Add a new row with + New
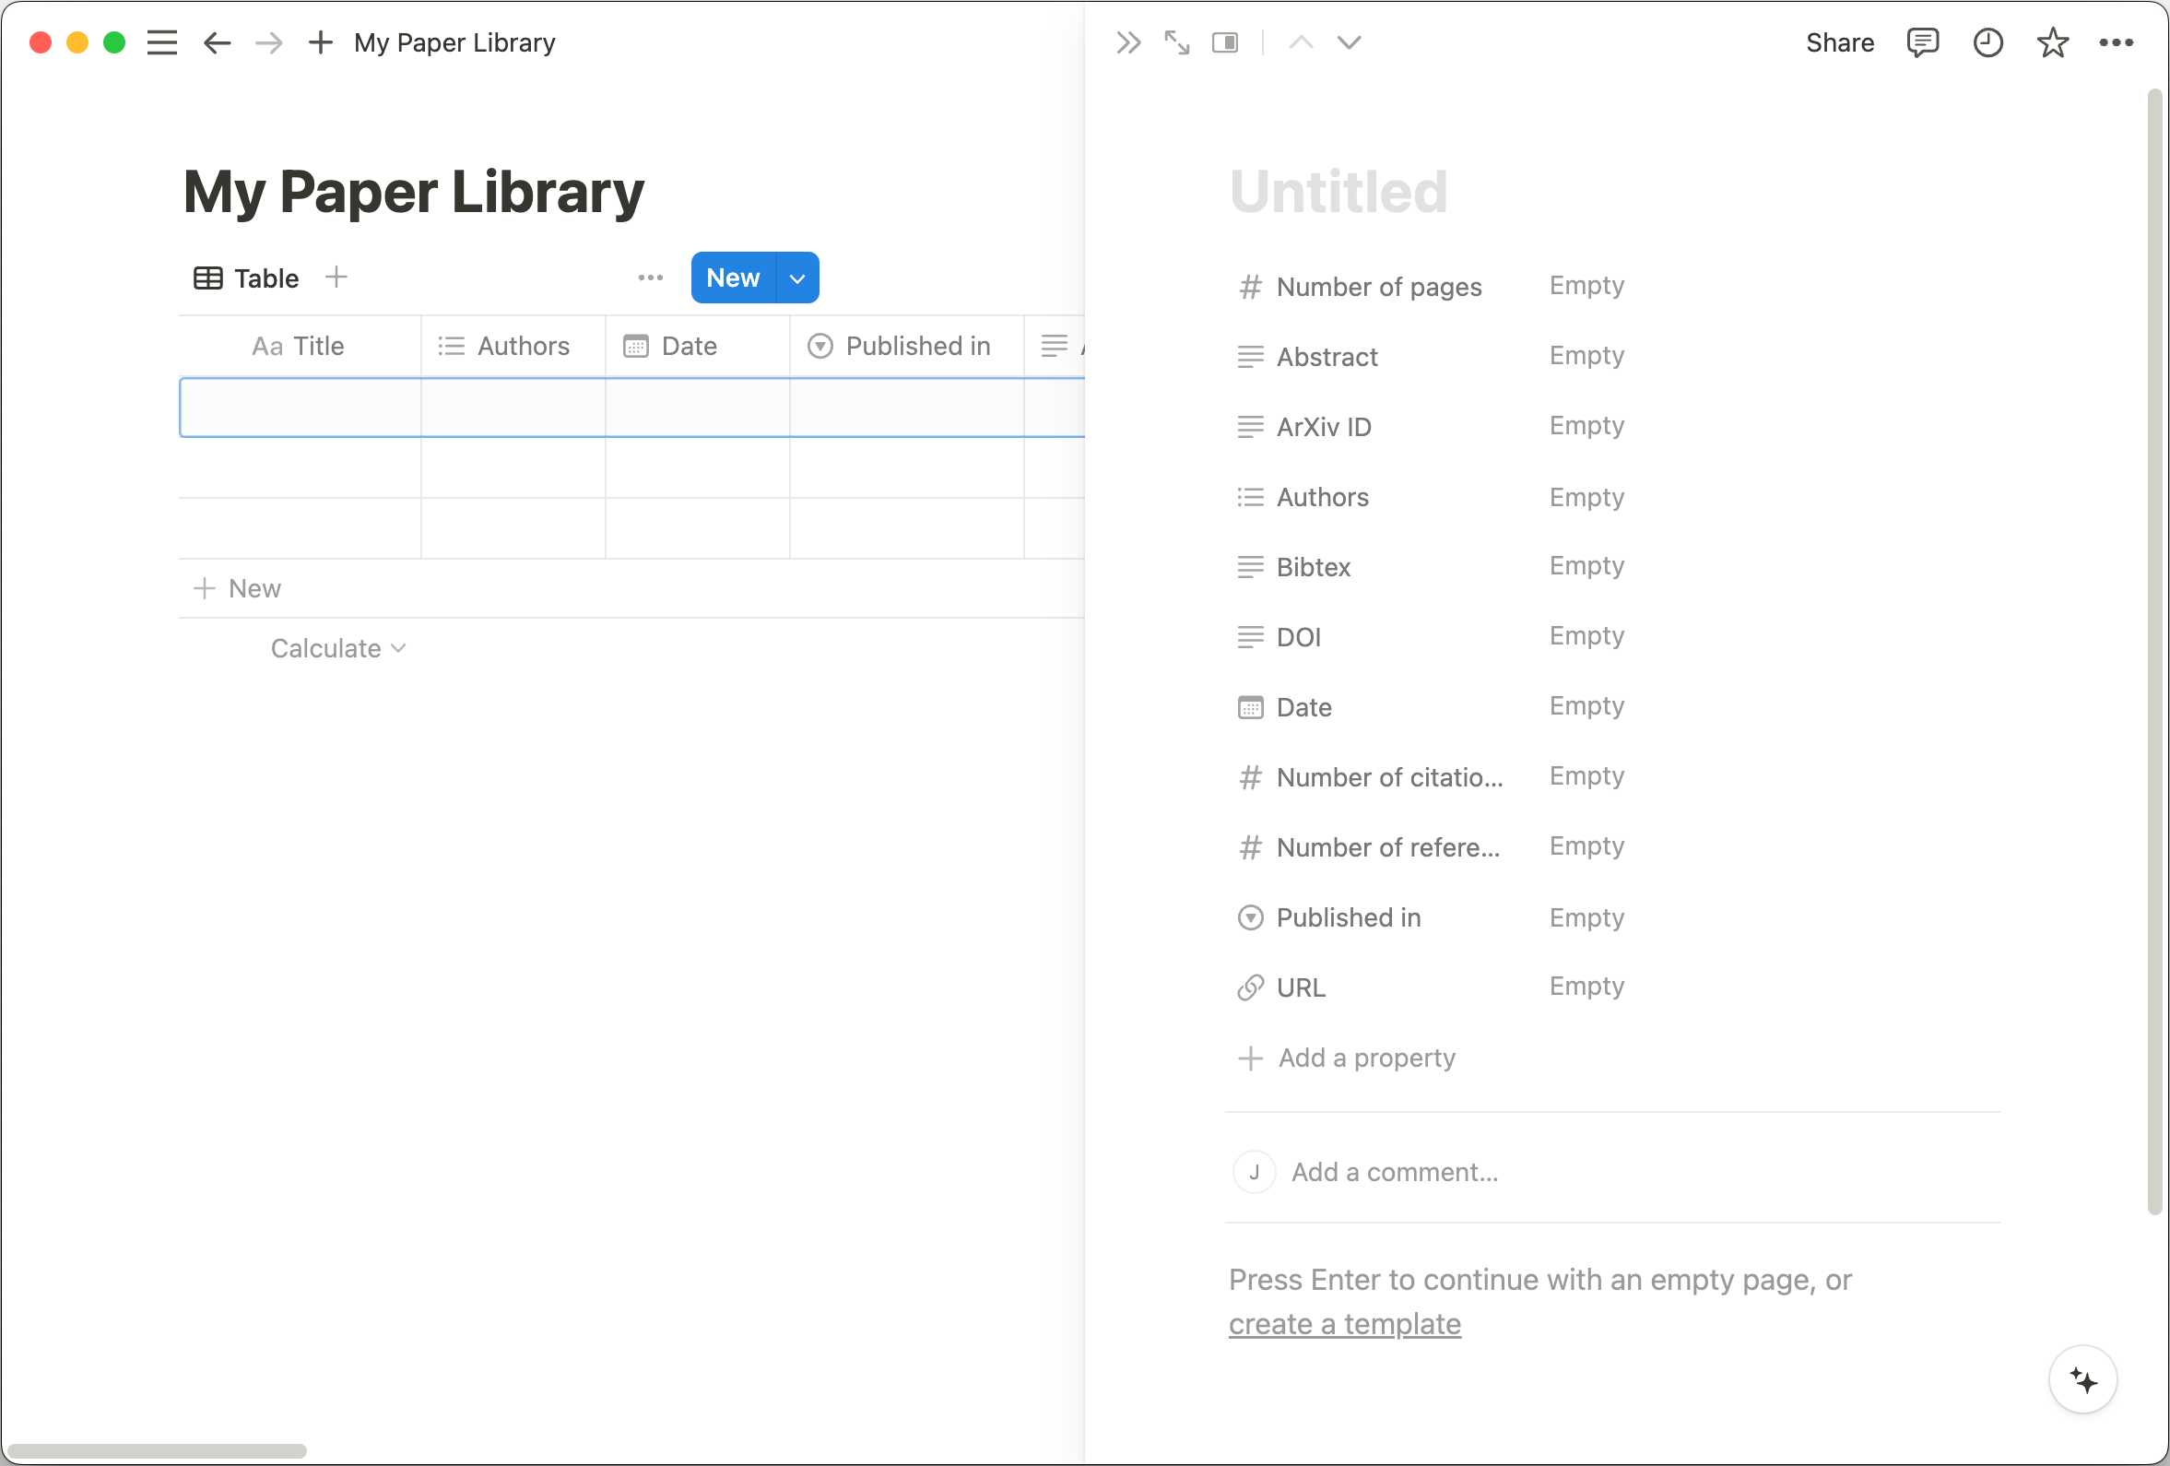Viewport: 2170px width, 1466px height. click(x=237, y=589)
